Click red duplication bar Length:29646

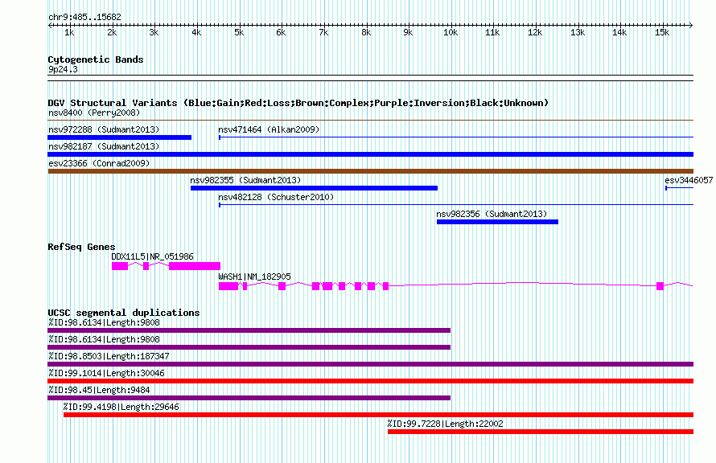(378, 415)
